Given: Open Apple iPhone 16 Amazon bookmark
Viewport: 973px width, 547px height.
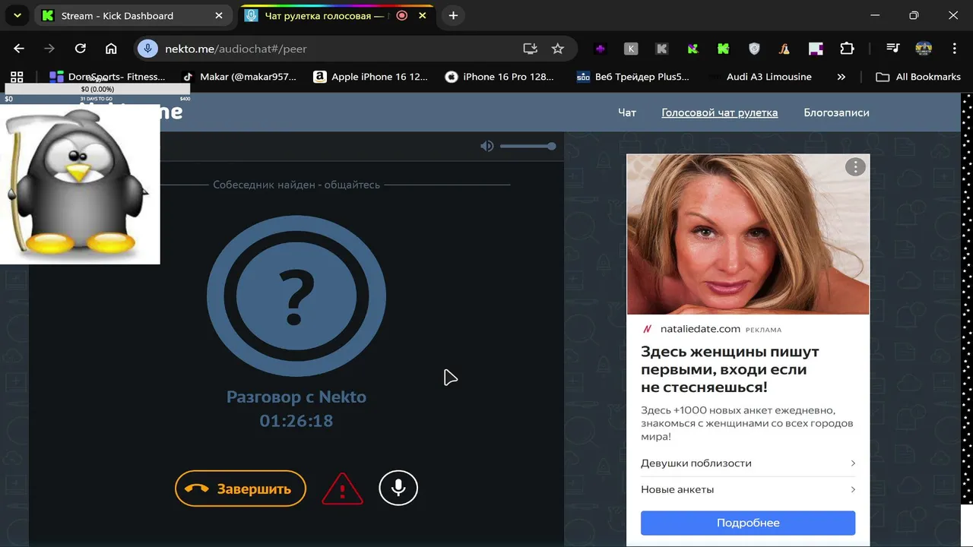Looking at the screenshot, I should point(371,77).
